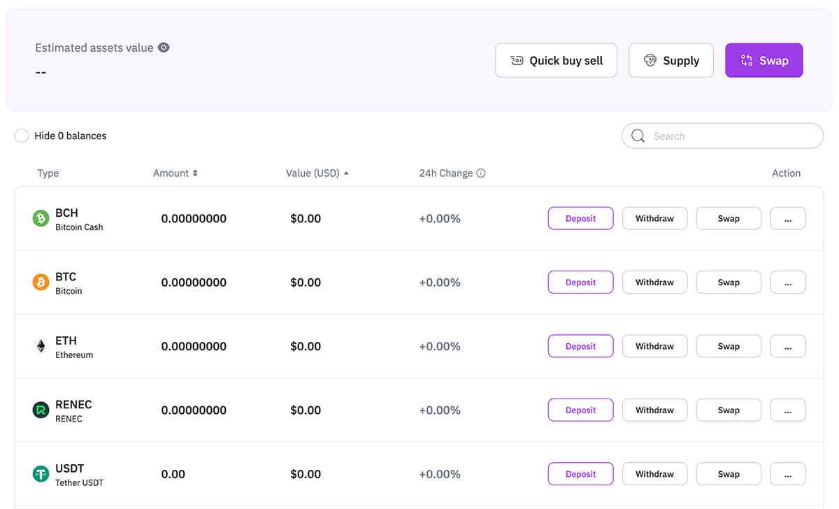The width and height of the screenshot is (839, 509).
Task: Select the Ethereum coin icon
Action: pyautogui.click(x=41, y=346)
